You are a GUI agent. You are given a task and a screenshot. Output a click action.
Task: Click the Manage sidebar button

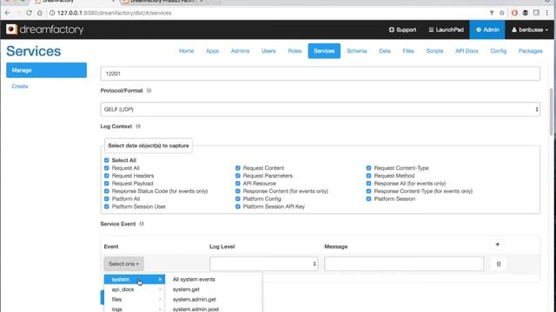(46, 70)
